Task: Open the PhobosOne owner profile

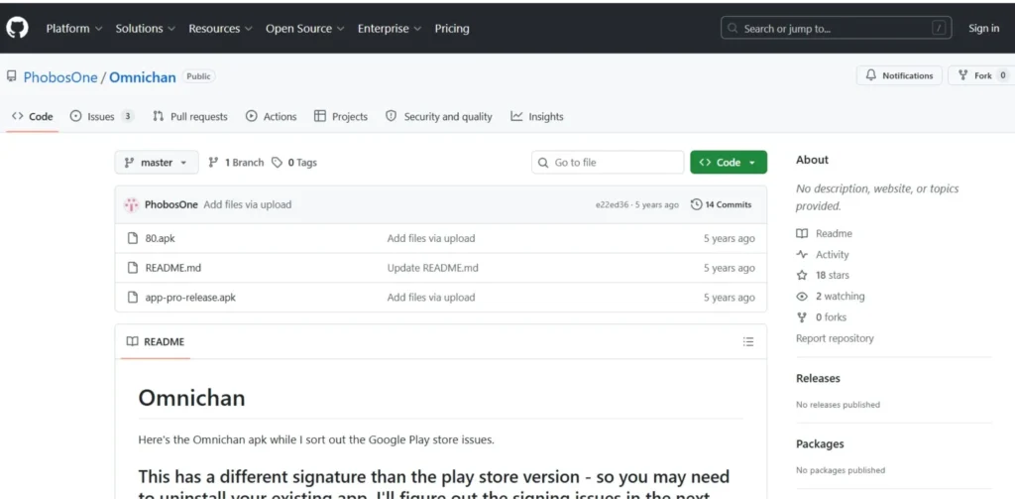Action: point(60,77)
